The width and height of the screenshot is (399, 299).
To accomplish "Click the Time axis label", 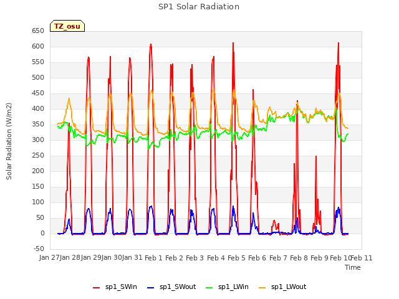I will pos(353,267).
